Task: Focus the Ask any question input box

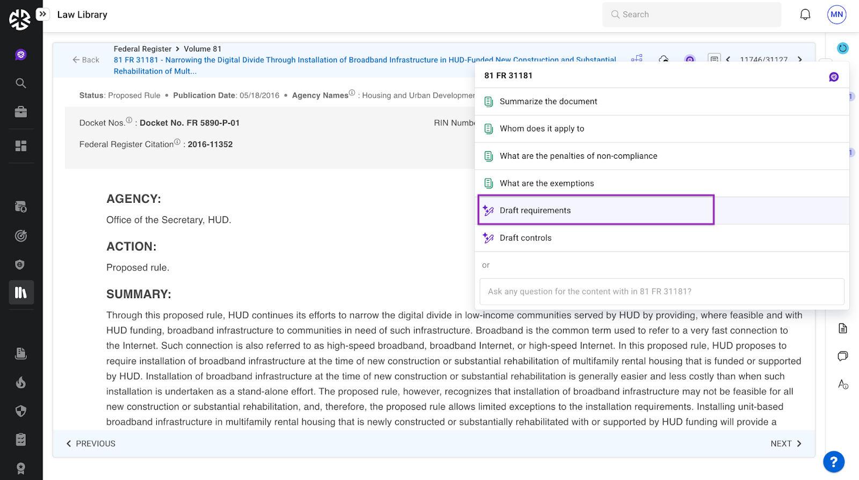Action: [x=661, y=291]
